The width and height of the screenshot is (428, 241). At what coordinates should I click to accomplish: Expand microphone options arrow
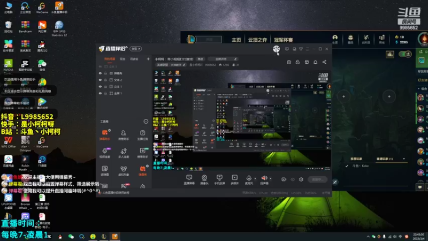pyautogui.click(x=255, y=178)
